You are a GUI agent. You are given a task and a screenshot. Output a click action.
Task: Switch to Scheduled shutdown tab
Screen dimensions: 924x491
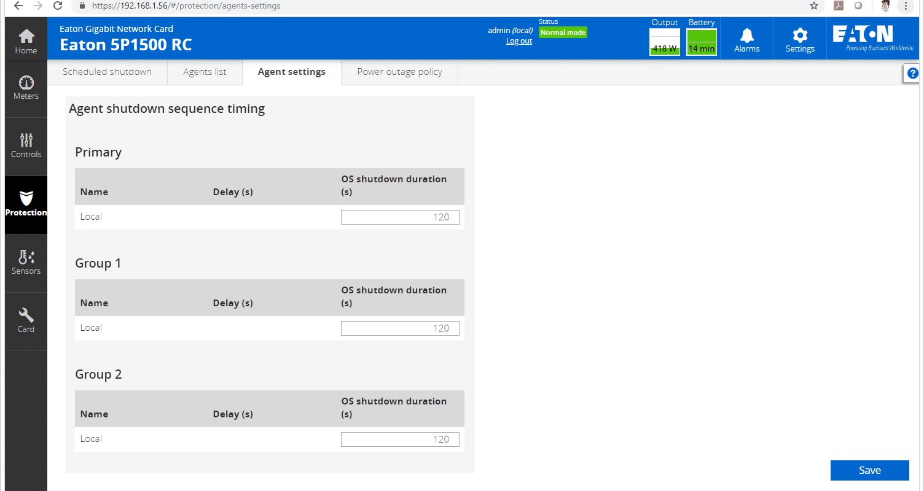107,72
